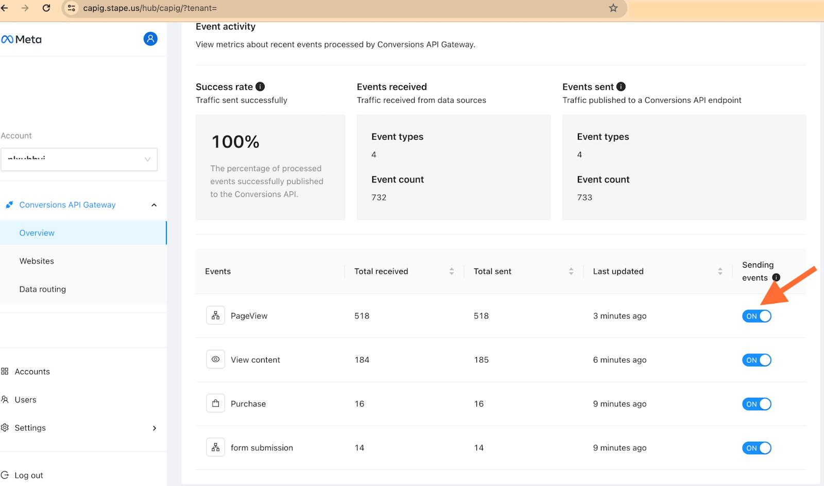
Task: Click the form submission event icon
Action: click(x=216, y=447)
